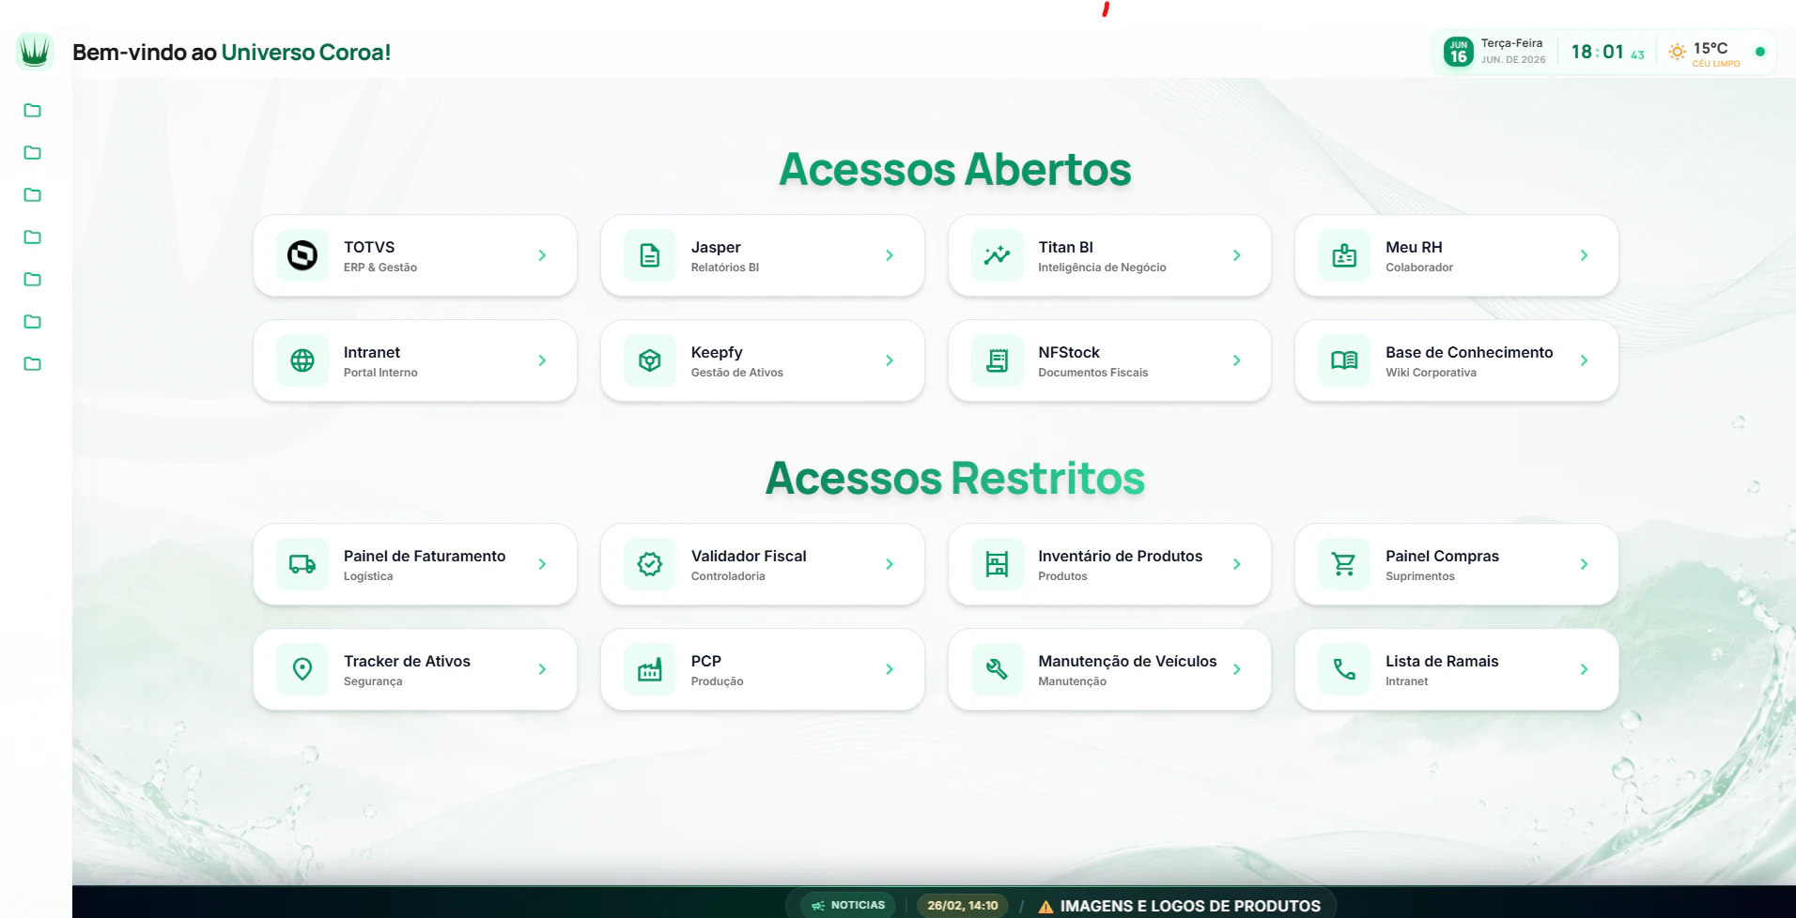
Task: Click the NOTICIAS label in bottom bar
Action: click(858, 906)
